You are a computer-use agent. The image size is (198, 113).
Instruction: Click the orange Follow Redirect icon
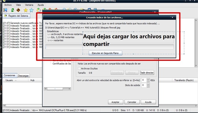coord(18,10)
